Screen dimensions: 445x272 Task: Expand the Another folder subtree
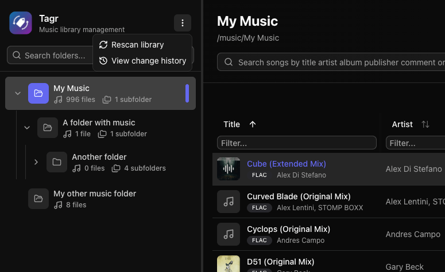coord(36,162)
